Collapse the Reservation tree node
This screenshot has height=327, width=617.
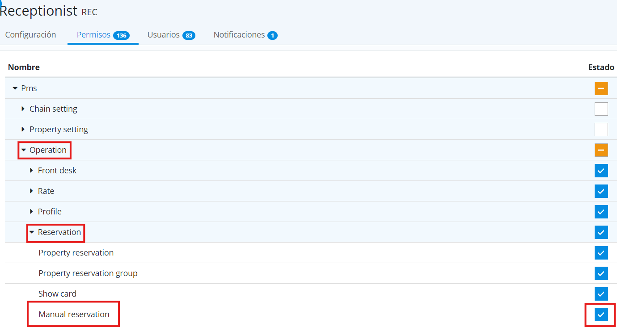click(x=32, y=232)
